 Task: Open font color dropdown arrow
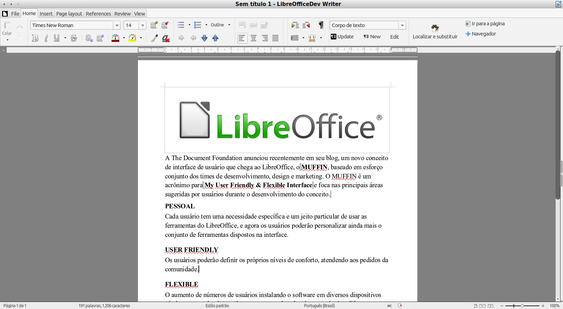124,38
